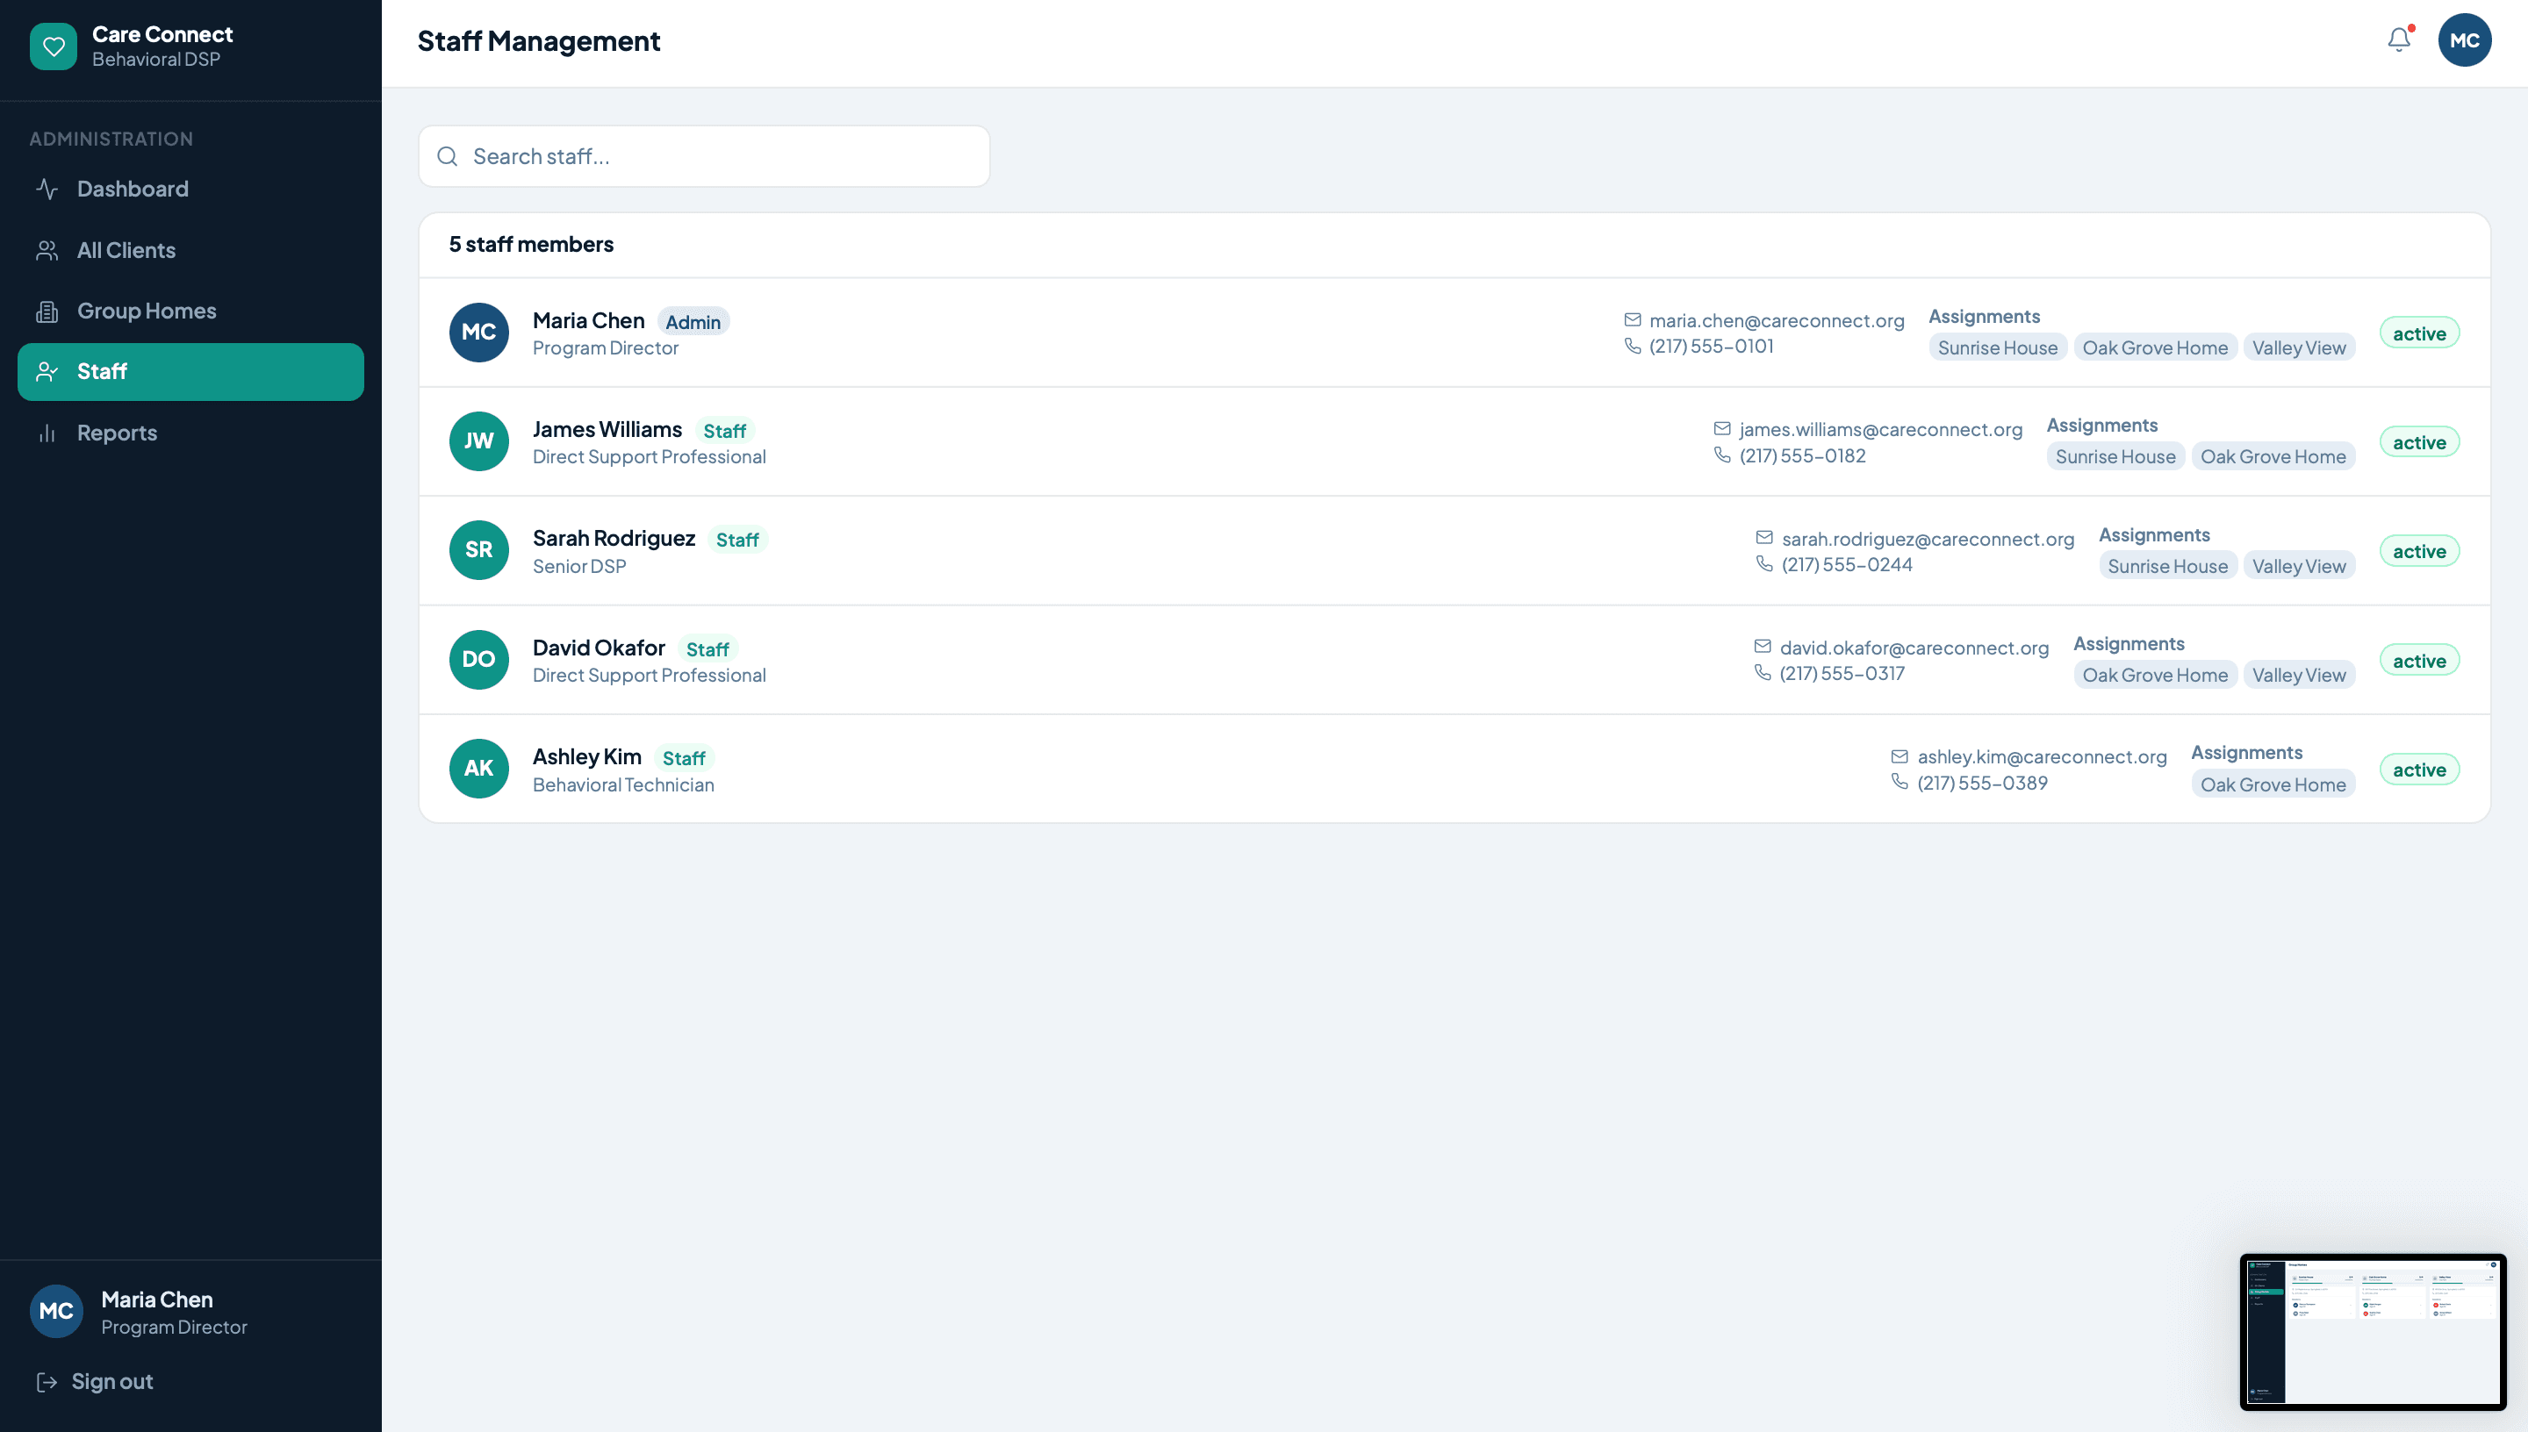Click the notification bell icon
The width and height of the screenshot is (2528, 1432).
(2399, 40)
